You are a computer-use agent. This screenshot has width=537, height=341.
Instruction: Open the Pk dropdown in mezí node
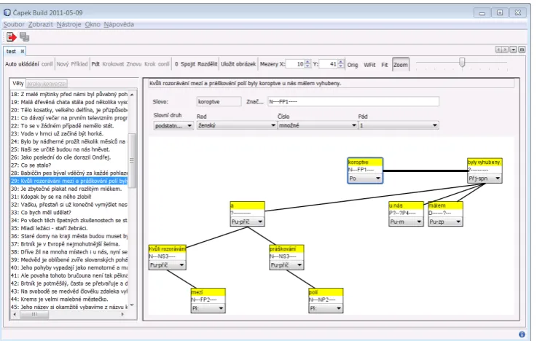(x=208, y=308)
